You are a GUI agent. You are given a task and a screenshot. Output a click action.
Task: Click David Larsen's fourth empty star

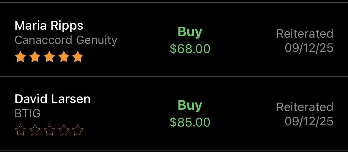click(63, 130)
